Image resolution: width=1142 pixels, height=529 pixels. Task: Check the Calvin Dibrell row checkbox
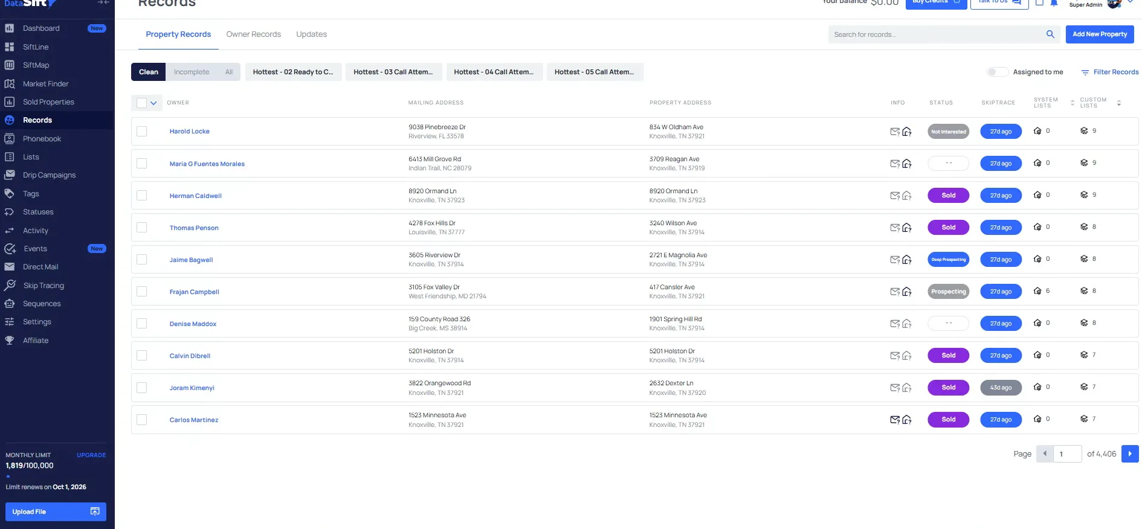142,355
